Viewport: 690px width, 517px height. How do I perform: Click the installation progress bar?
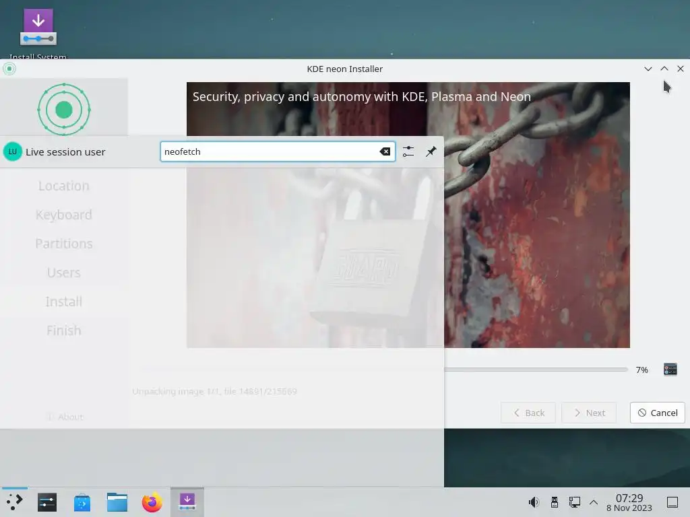click(x=536, y=370)
